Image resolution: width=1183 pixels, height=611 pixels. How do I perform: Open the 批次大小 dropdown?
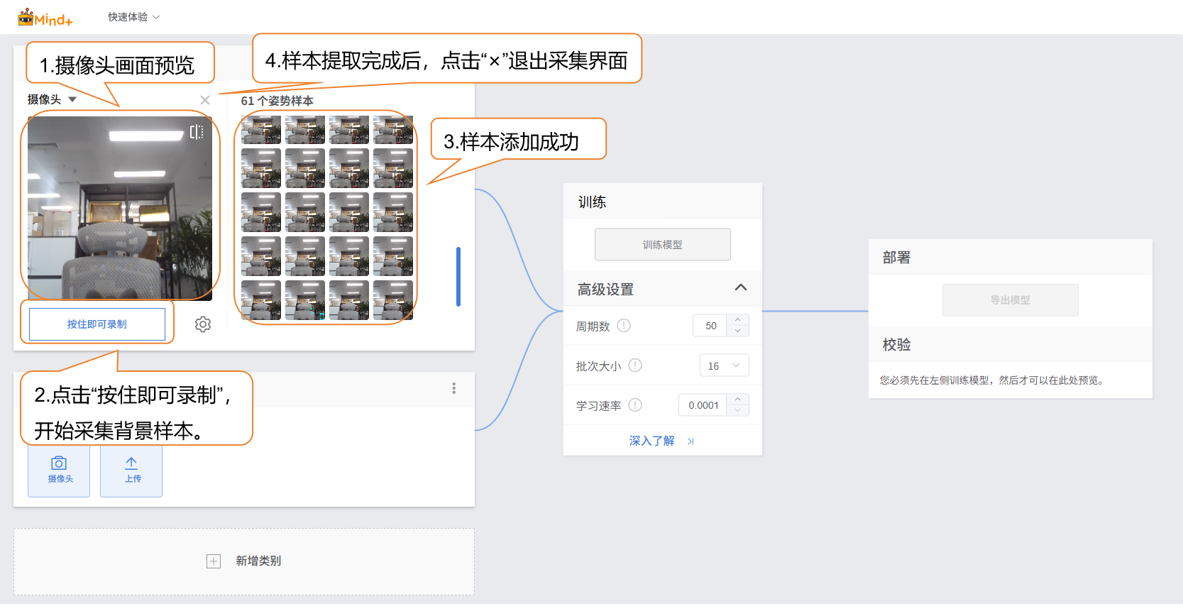point(724,365)
